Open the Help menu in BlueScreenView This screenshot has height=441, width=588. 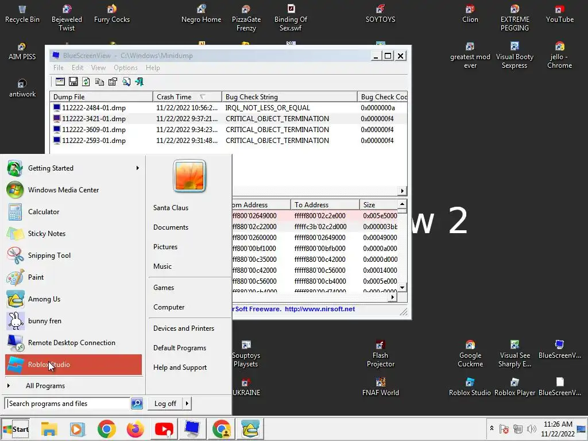(x=153, y=68)
